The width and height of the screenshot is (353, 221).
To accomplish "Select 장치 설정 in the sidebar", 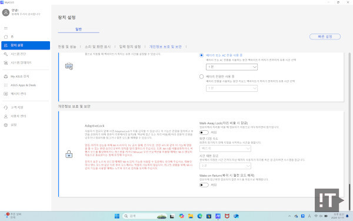I will click(x=25, y=45).
